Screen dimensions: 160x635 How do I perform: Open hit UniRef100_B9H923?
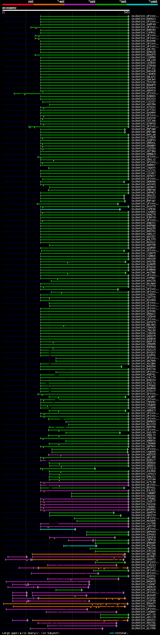[143, 19]
